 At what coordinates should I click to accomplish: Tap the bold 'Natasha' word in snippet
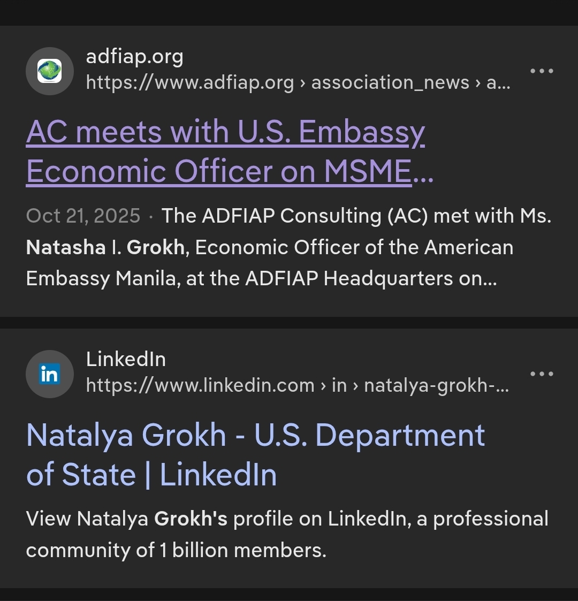66,247
